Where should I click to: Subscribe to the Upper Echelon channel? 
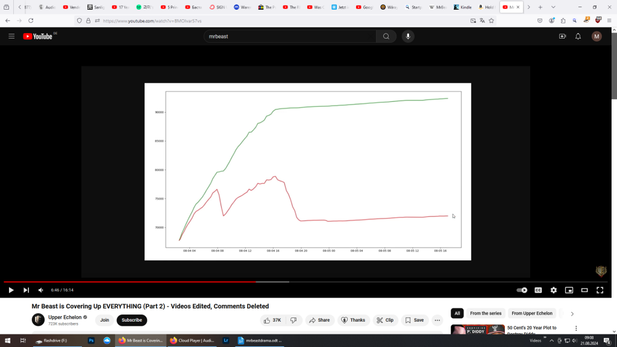tap(131, 320)
